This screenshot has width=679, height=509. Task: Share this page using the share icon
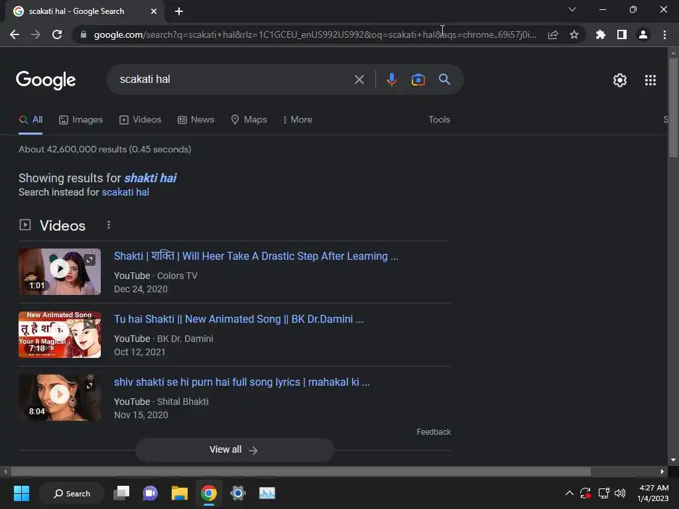553,34
